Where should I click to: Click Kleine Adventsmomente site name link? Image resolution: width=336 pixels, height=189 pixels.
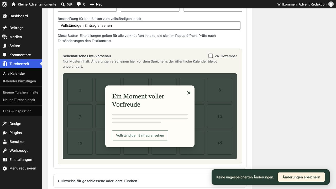click(x=37, y=4)
